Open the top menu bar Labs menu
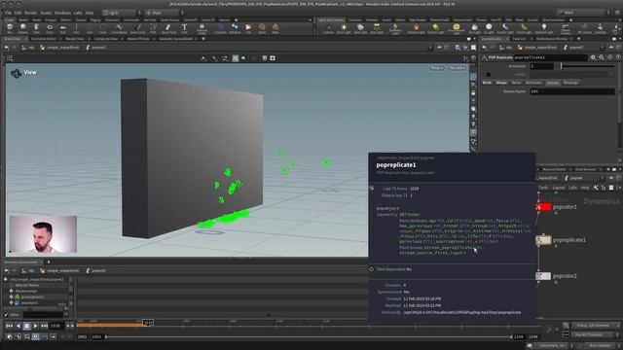 [x=78, y=13]
